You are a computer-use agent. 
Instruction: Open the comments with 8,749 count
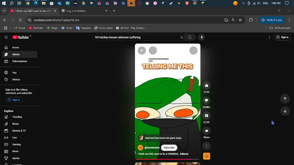[206, 116]
